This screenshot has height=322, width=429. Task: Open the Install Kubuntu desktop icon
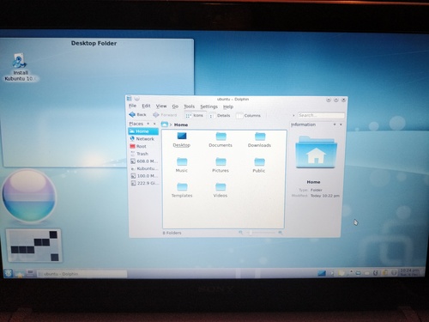[20, 68]
